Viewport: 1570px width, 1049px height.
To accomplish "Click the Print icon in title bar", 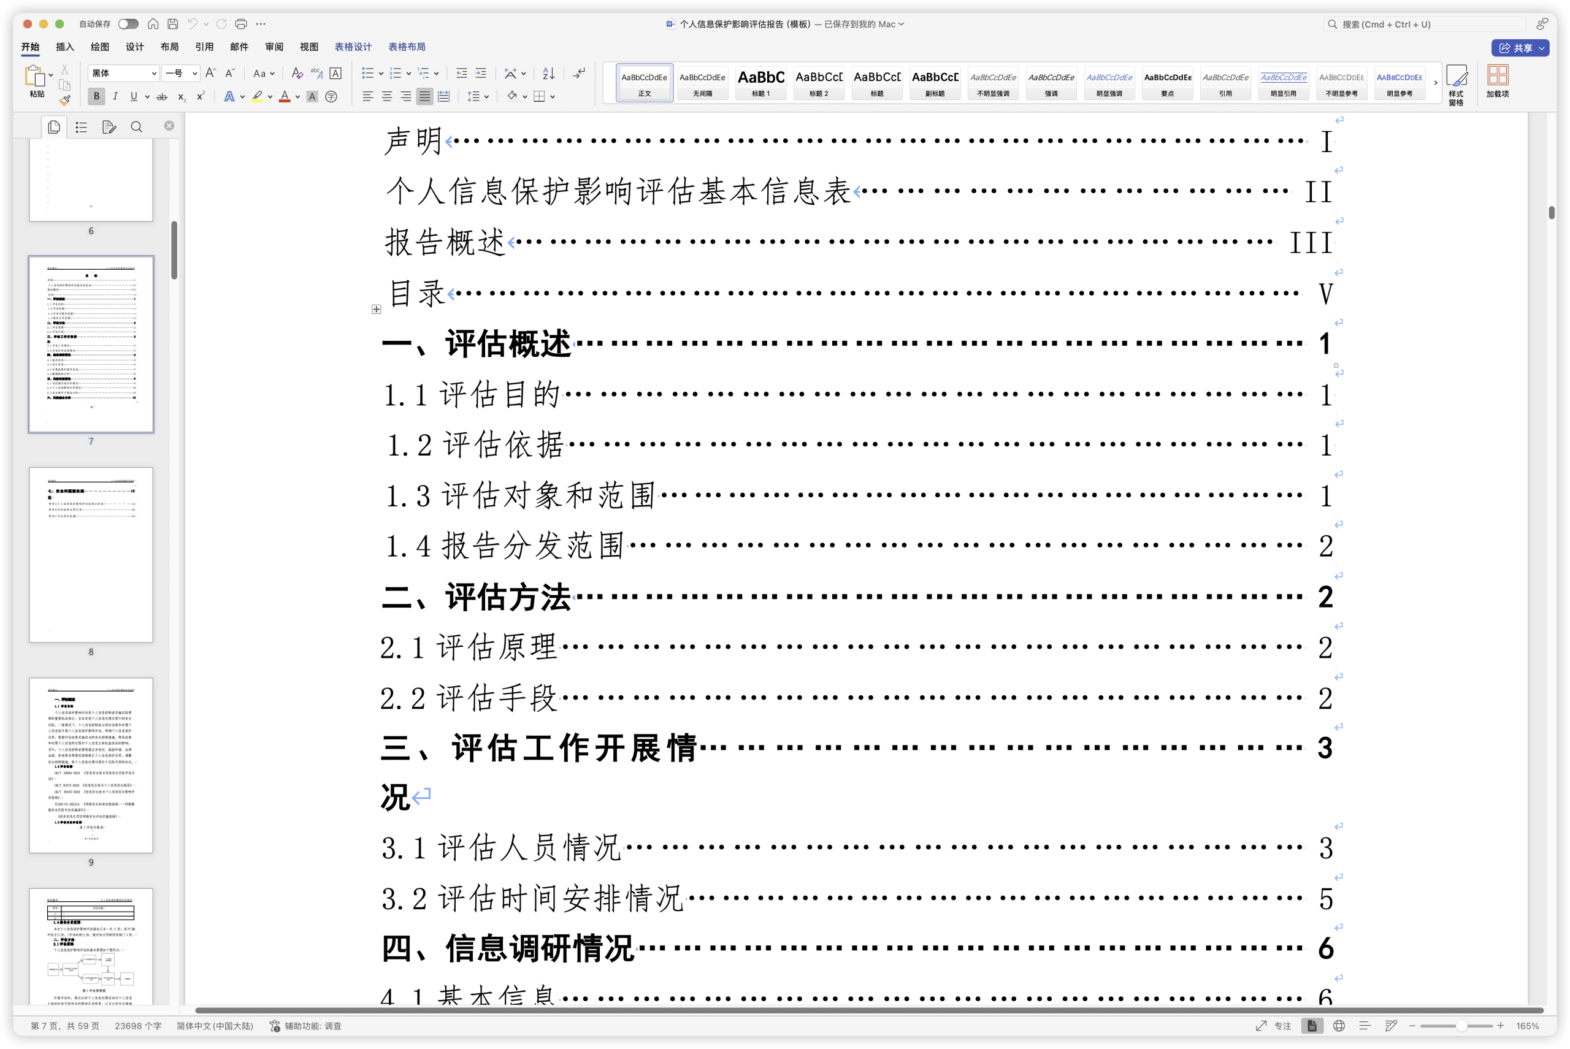I will coord(241,24).
